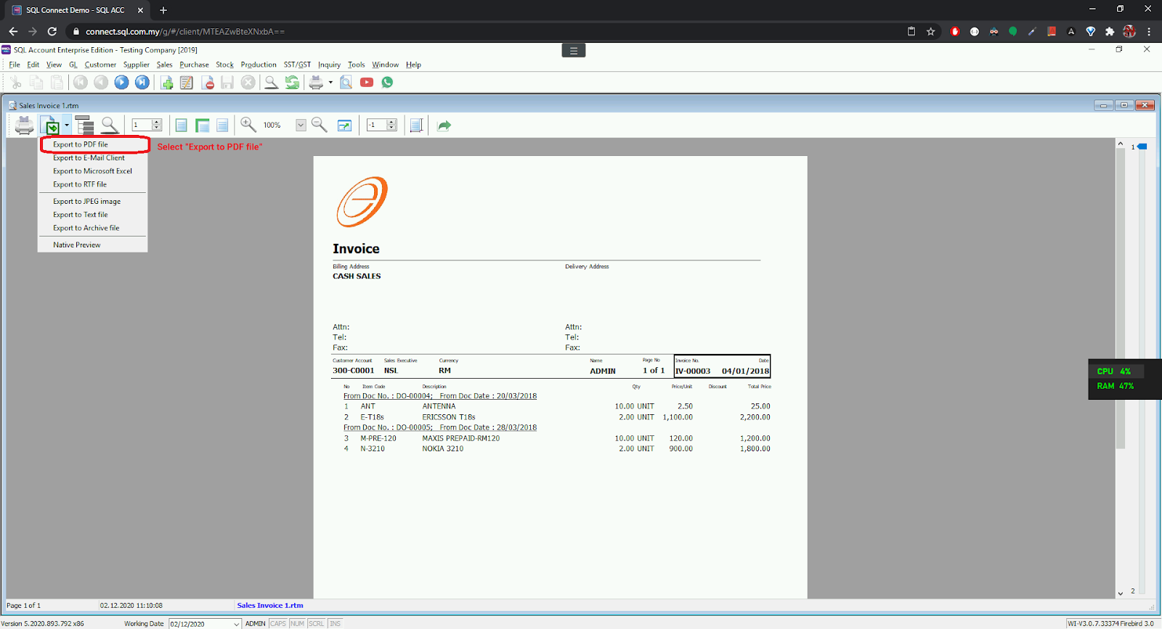1162x629 pixels.
Task: Click the browser extensions puzzle icon
Action: [x=1110, y=31]
